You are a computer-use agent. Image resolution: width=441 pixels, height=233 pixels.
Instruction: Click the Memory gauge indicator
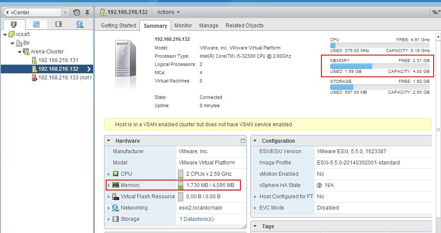pyautogui.click(x=181, y=185)
